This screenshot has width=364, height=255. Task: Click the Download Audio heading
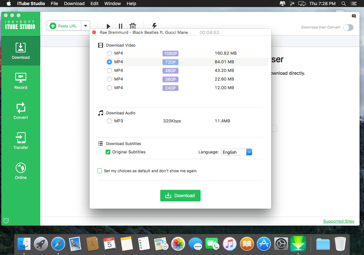[121, 113]
